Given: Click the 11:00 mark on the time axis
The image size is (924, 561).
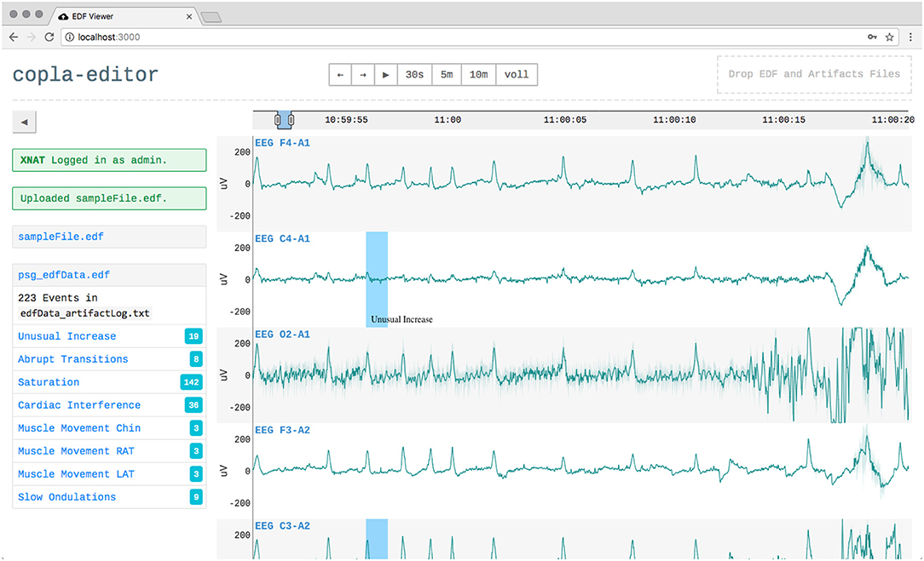Looking at the screenshot, I should click(x=448, y=120).
